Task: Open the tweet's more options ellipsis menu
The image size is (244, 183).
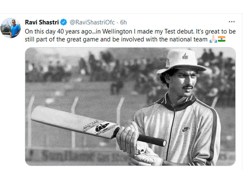Action: 231,21
